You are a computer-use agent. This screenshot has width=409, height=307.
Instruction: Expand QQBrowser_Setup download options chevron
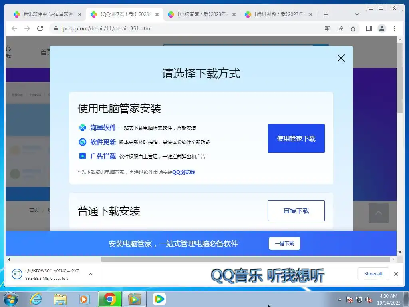[91, 274]
